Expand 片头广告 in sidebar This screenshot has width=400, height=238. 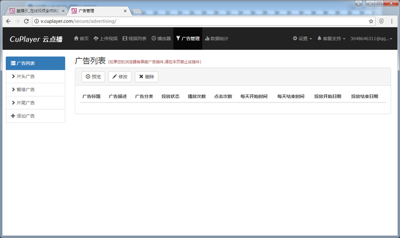click(35, 76)
